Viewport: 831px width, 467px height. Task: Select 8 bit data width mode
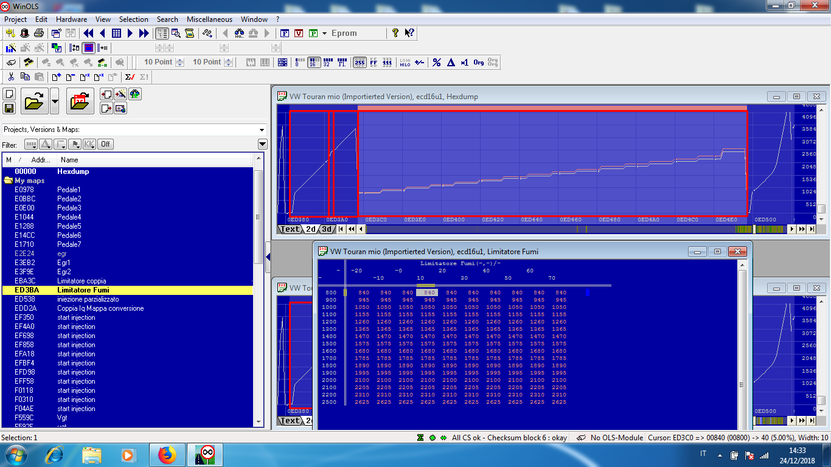click(x=299, y=62)
